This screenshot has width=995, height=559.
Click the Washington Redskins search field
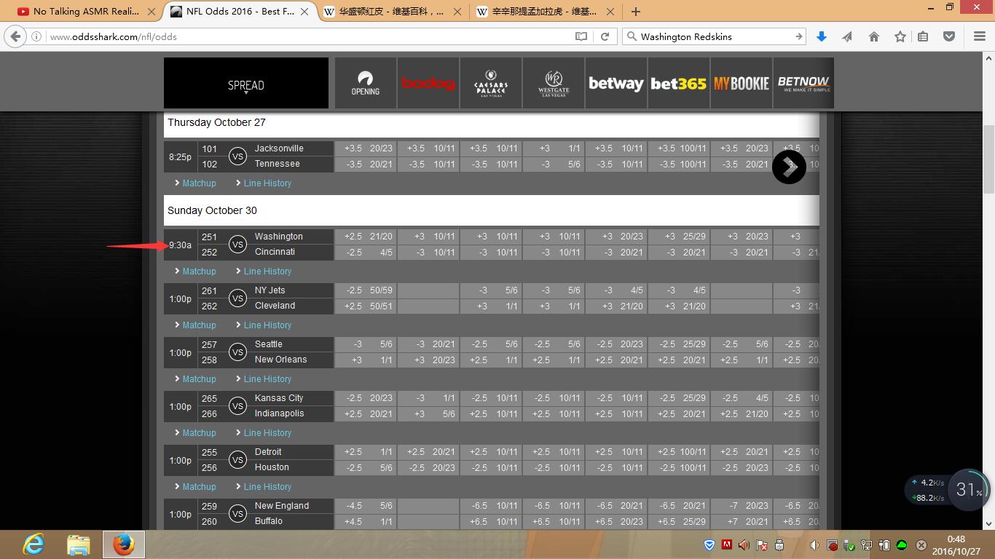tap(710, 36)
